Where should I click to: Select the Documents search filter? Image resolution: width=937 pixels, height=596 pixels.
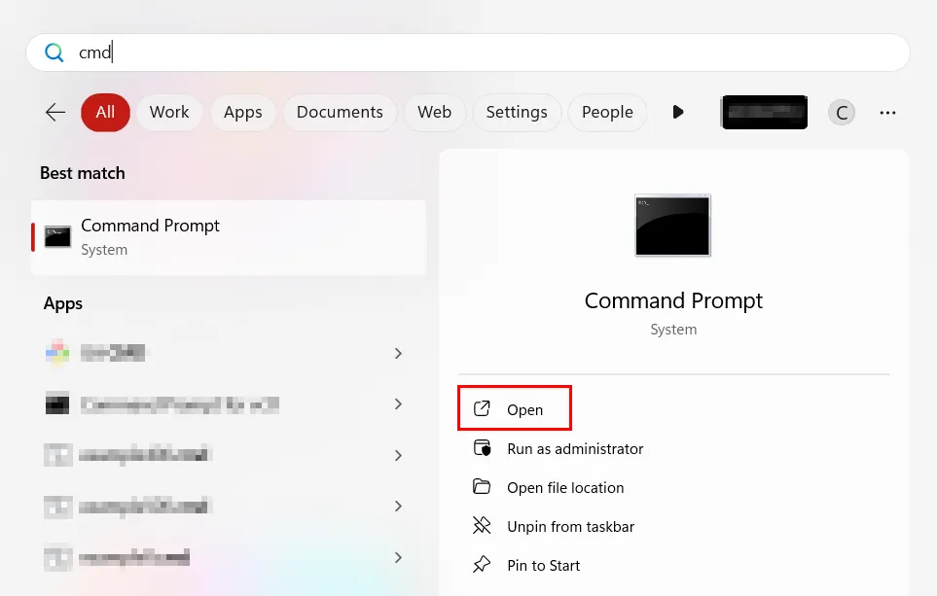[x=340, y=112]
